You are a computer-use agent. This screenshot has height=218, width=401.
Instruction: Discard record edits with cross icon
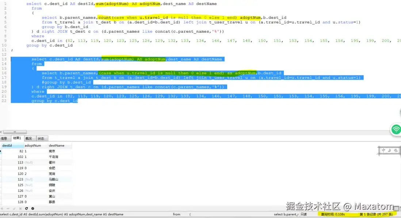[x=20, y=208]
